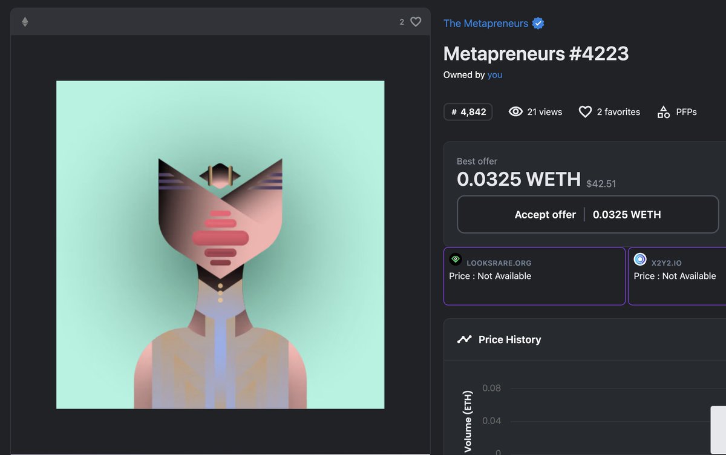
Task: Click LooksRare 'Price : Not Available' text
Action: coord(490,276)
